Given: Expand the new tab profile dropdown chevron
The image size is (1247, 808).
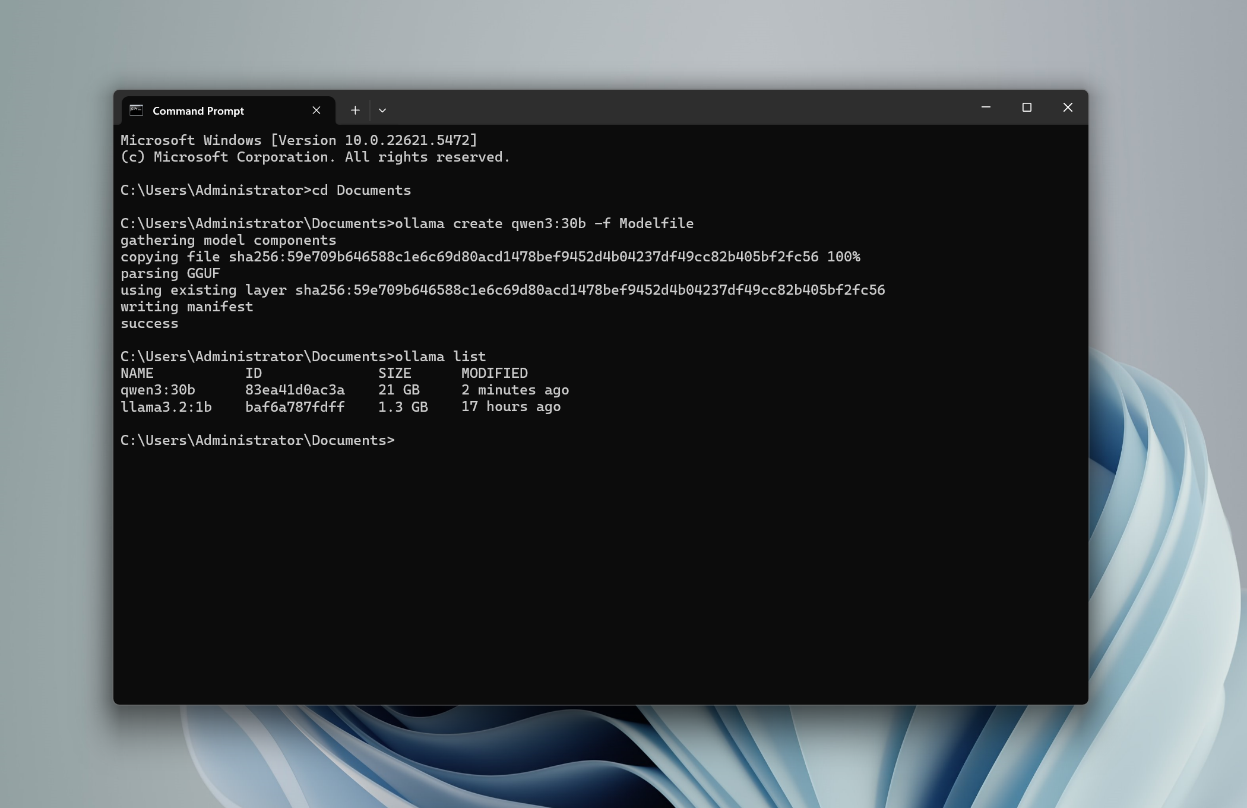Looking at the screenshot, I should click(x=382, y=111).
